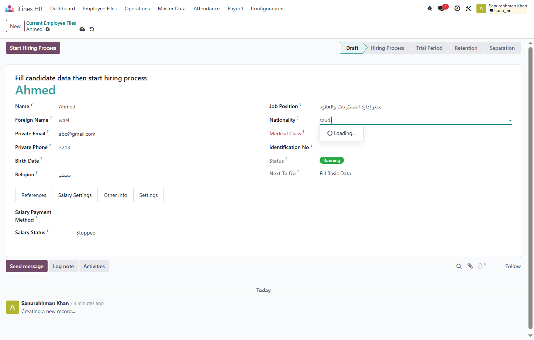Select the Retention stage
Viewport: 534px width, 340px height.
tap(466, 48)
